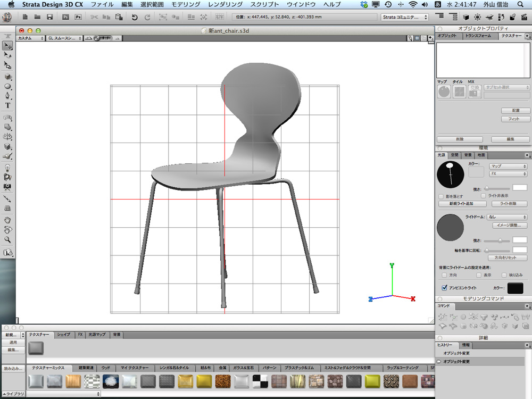Image resolution: width=532 pixels, height=399 pixels.
Task: Click the gear render settings icon in top toolbar
Action: point(477,17)
